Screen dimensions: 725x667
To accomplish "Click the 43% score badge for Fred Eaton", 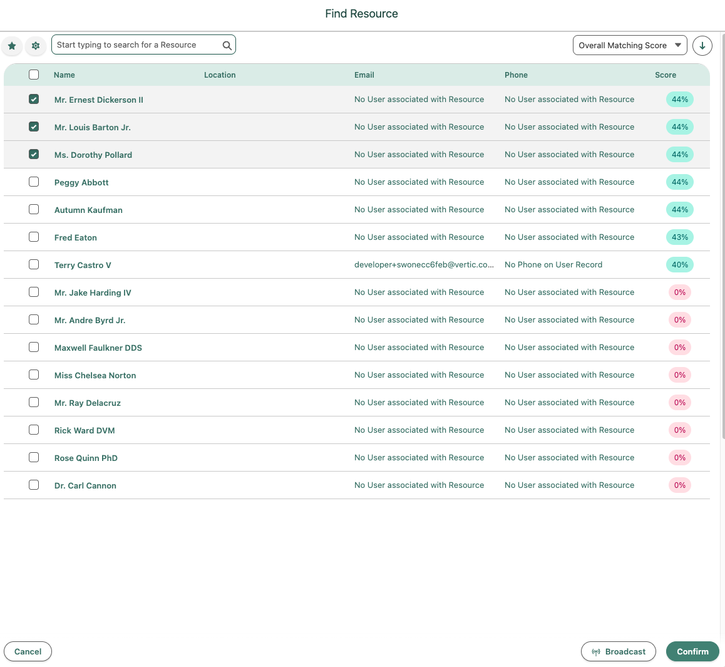I will (679, 237).
